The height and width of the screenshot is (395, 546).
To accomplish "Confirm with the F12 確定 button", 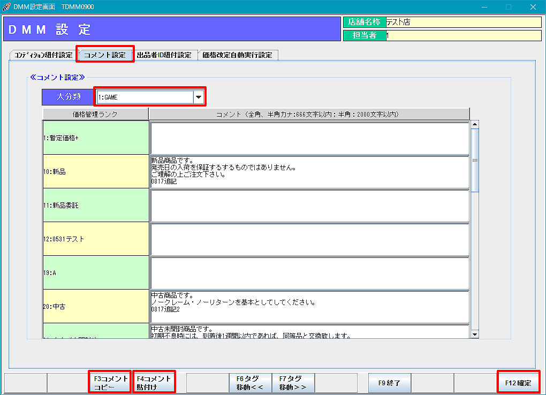I will (x=518, y=383).
